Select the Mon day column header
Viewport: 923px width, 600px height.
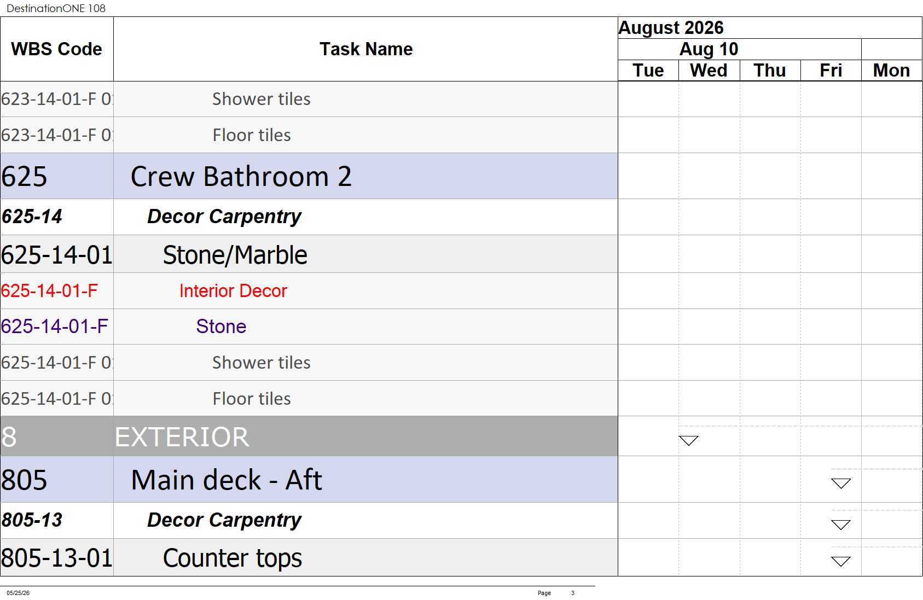[x=892, y=71]
